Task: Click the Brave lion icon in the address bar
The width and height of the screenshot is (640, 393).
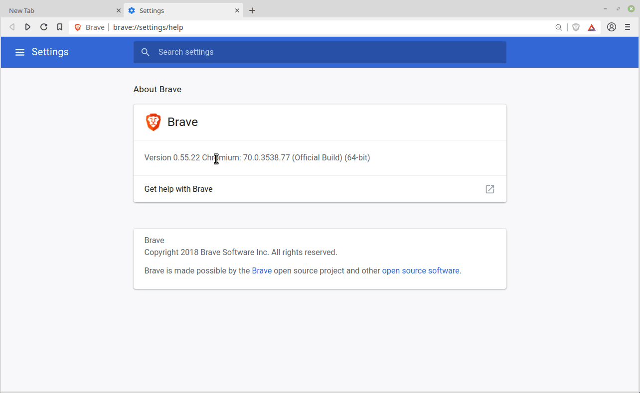Action: (x=78, y=27)
